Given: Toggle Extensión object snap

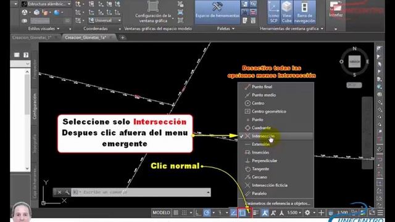Looking at the screenshot, I should 276,144.
